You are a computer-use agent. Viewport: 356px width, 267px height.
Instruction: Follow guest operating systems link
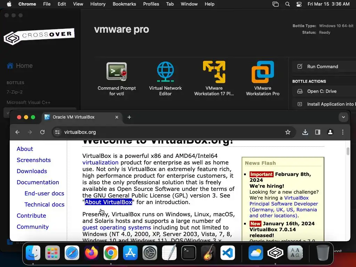(116, 227)
